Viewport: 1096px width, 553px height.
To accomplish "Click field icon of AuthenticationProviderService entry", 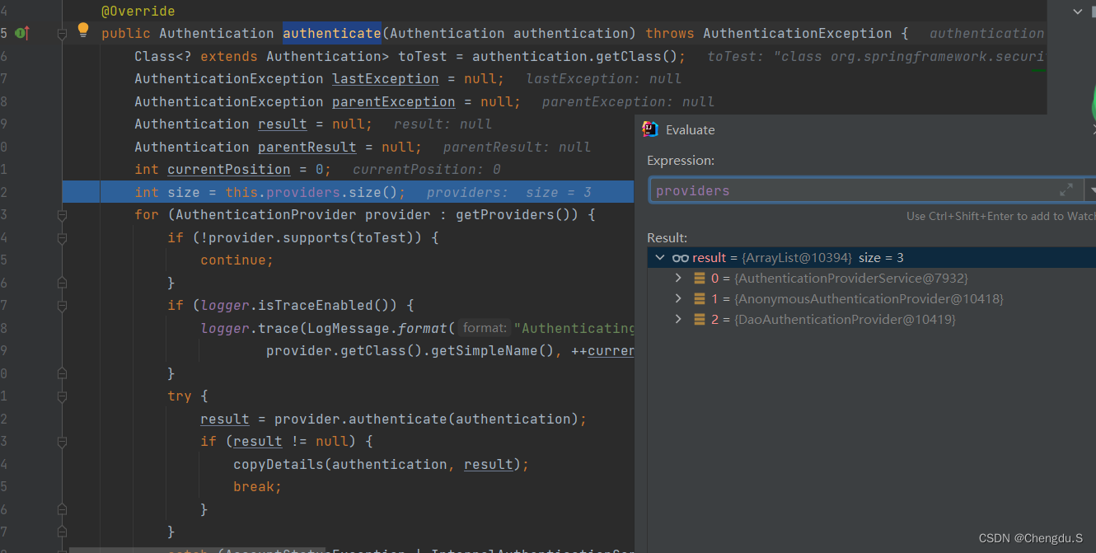I will (x=700, y=279).
